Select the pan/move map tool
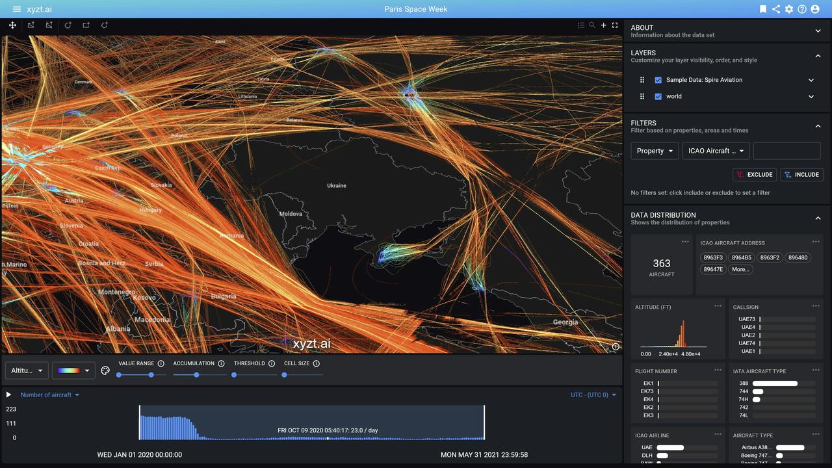The width and height of the screenshot is (832, 468). pyautogui.click(x=12, y=25)
